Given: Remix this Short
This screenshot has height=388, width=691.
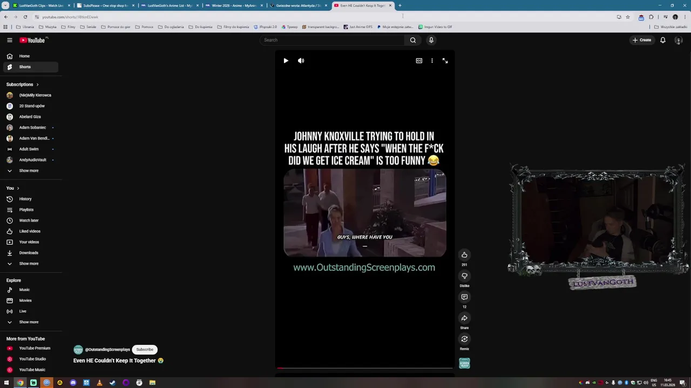Looking at the screenshot, I should (464, 339).
